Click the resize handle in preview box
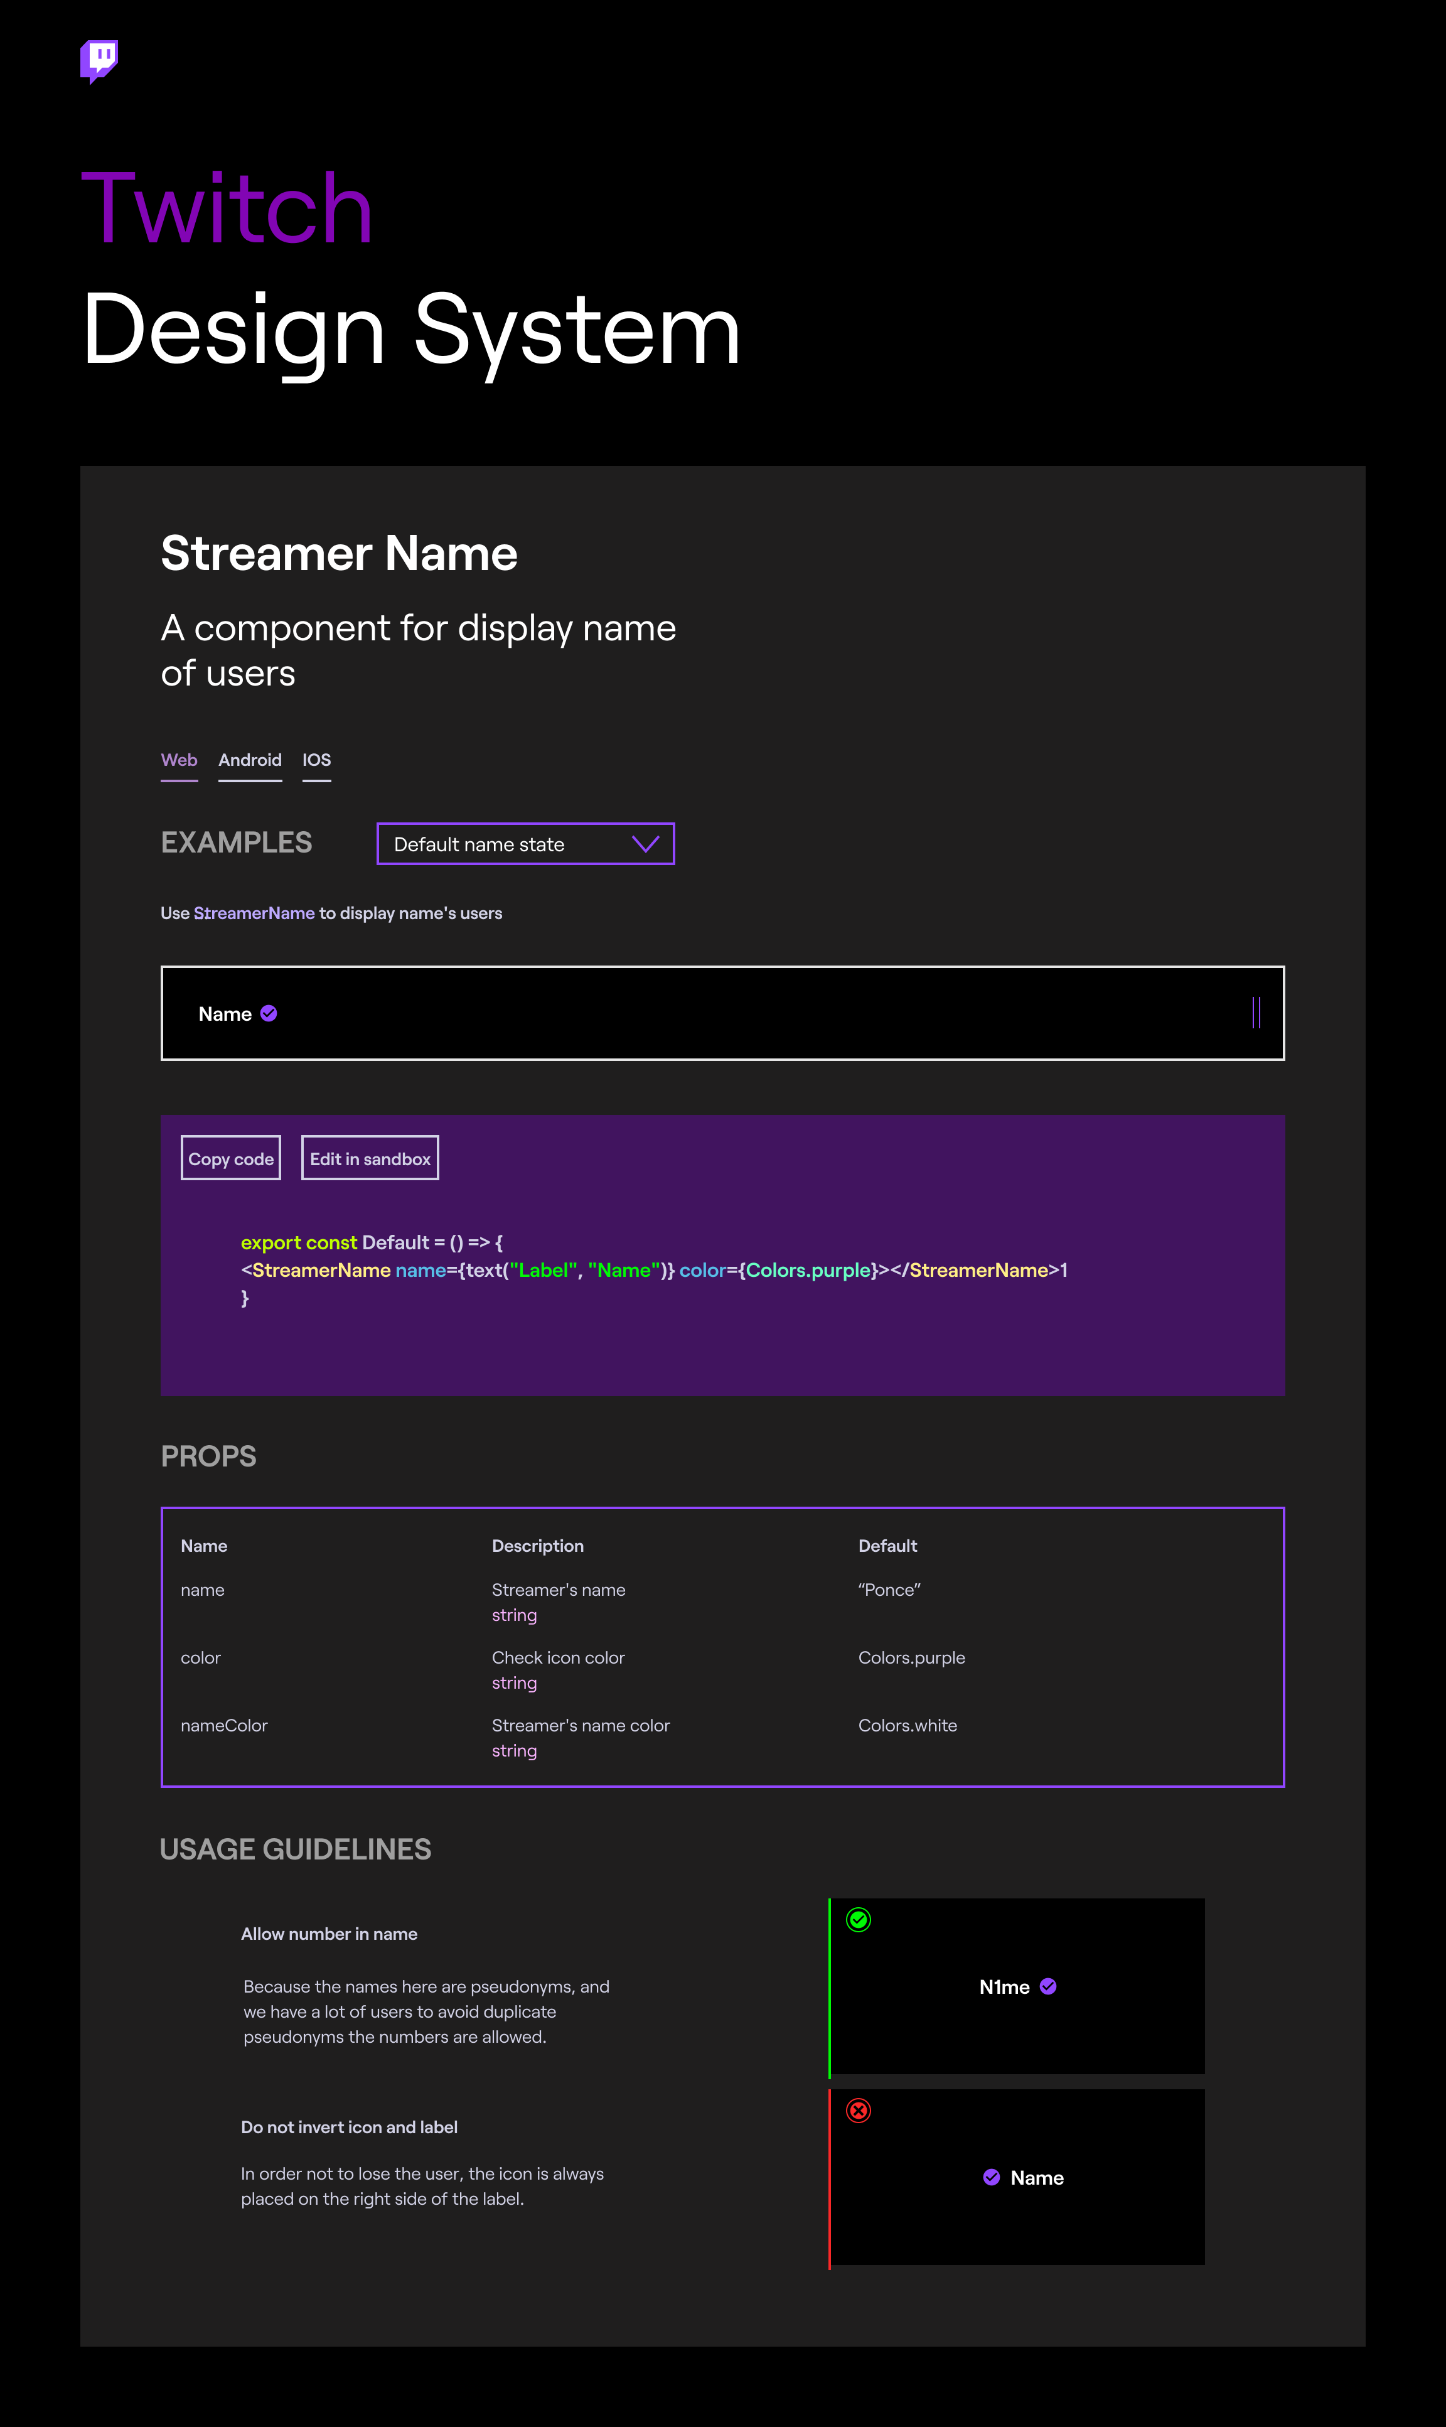 [x=1256, y=1013]
